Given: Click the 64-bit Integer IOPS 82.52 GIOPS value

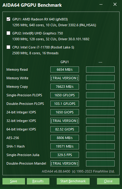Looking at the screenshot, I should point(65,129).
